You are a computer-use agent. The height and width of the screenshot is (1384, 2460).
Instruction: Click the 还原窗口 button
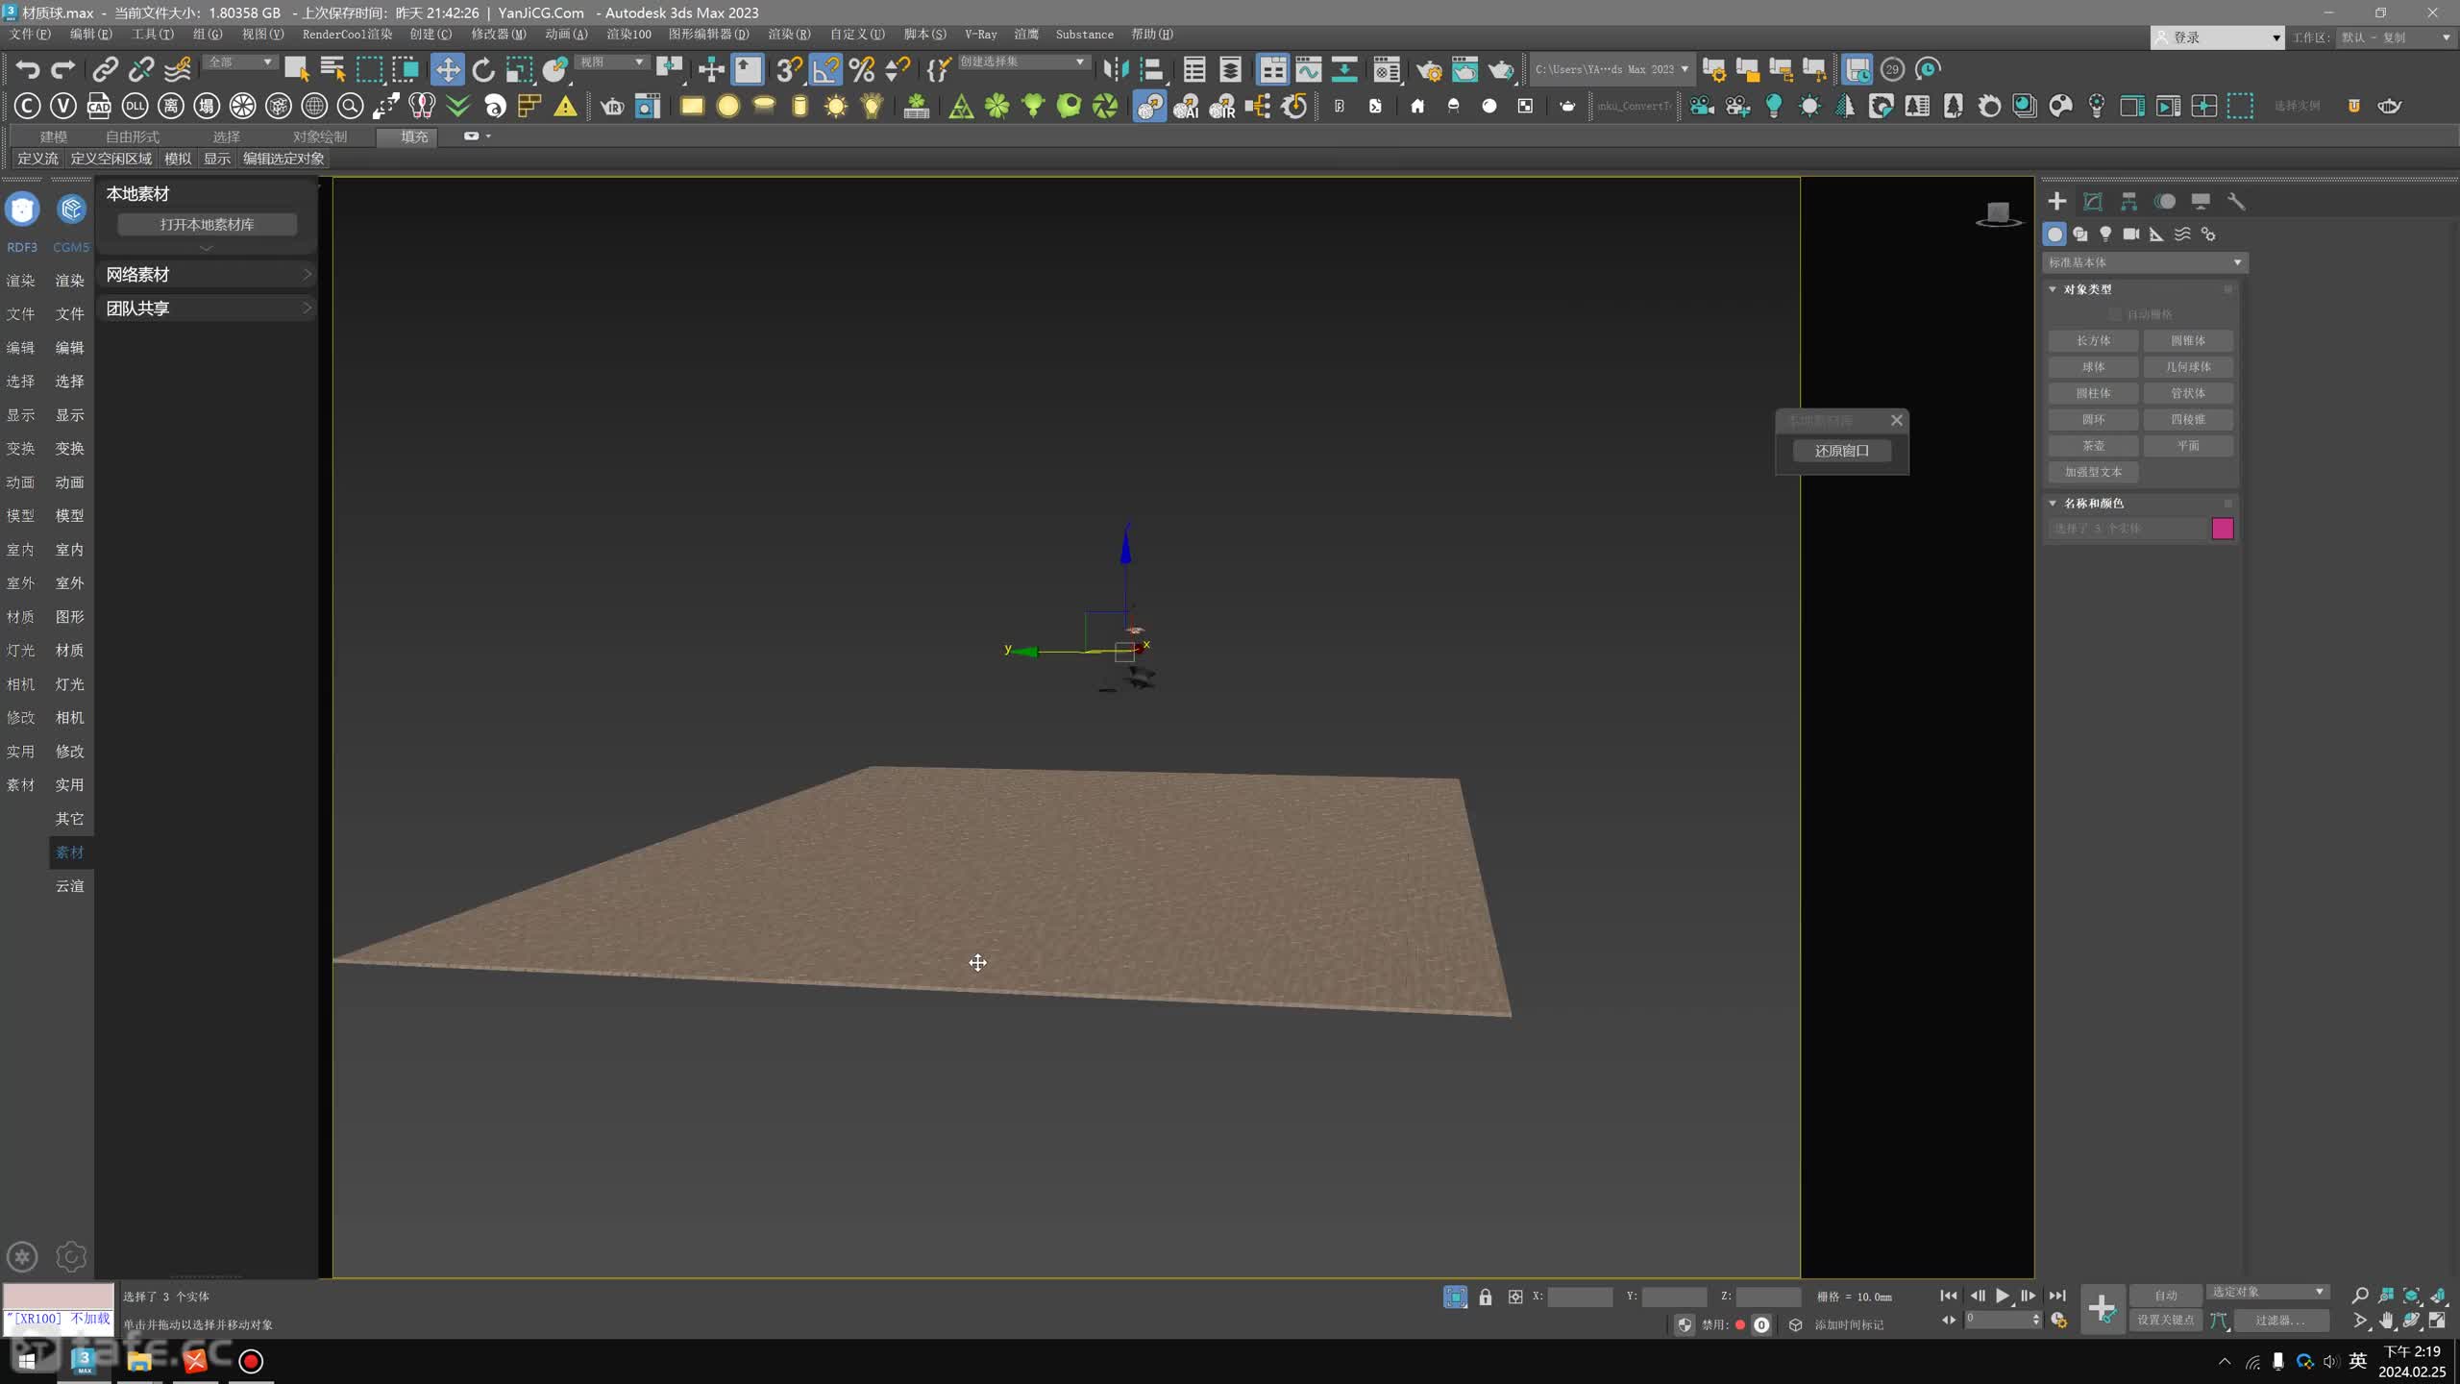pyautogui.click(x=1841, y=451)
